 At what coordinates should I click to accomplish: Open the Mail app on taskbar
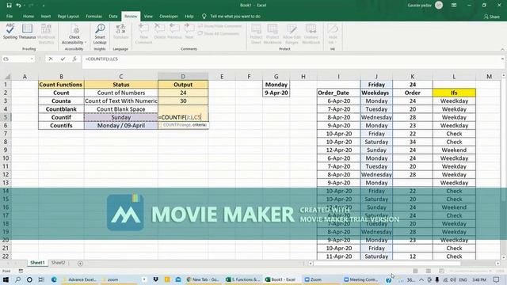tap(178, 279)
